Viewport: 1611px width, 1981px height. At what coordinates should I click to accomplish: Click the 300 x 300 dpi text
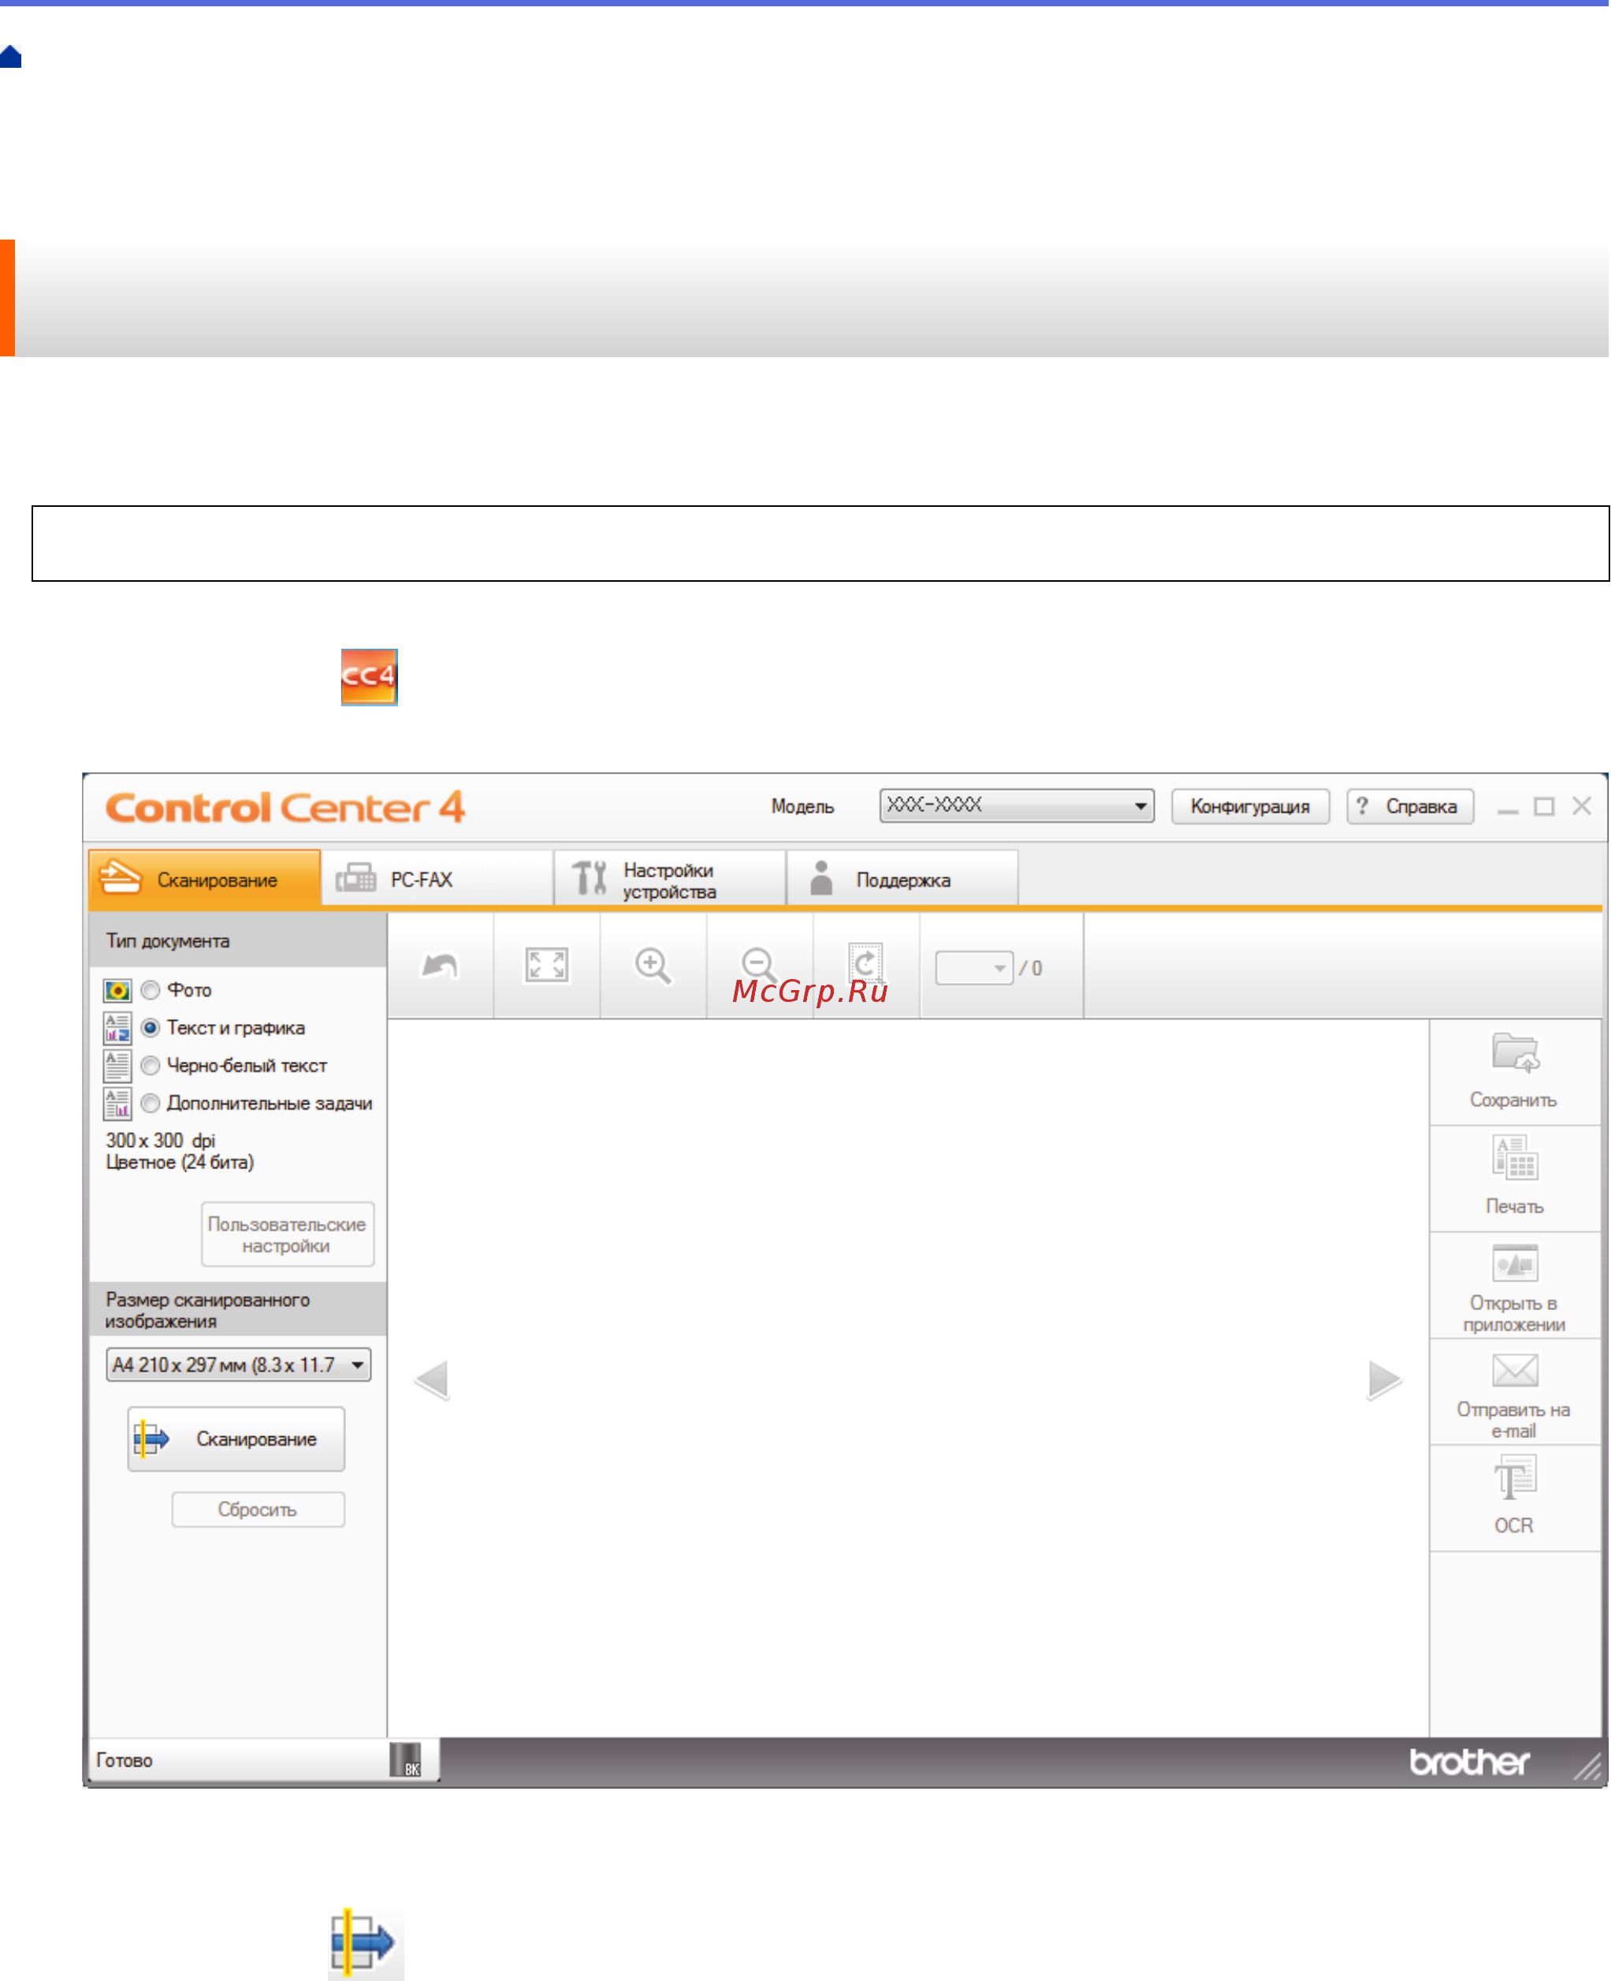[161, 1141]
